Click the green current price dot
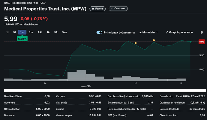This screenshot has width=207, height=120. (190, 42)
